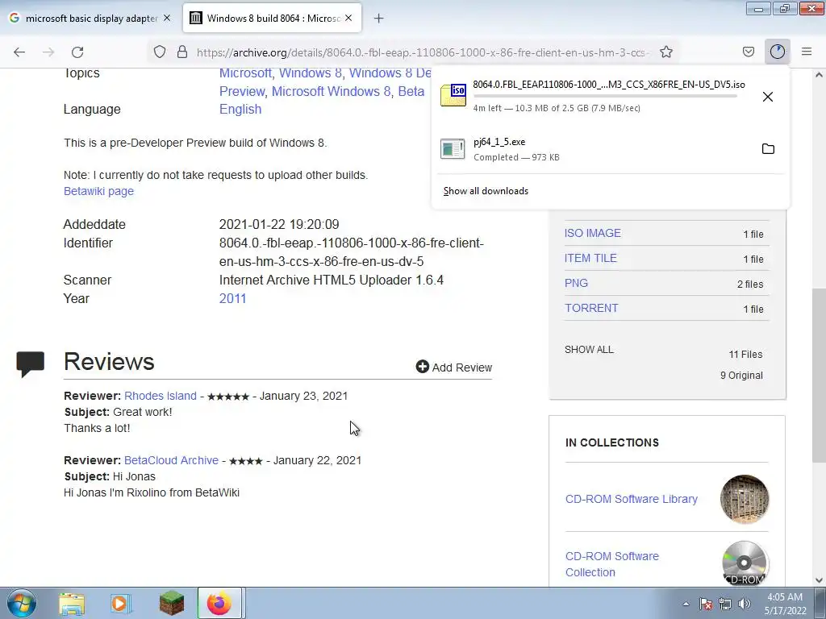Bookmark this page with the star
Screen dimensions: 826x619
coord(665,52)
